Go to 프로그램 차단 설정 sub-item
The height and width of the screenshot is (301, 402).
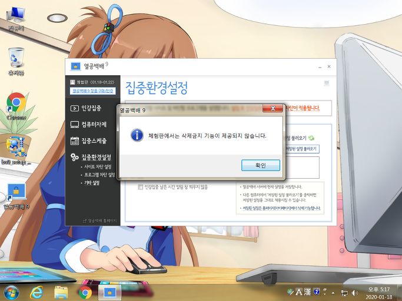[x=99, y=175]
